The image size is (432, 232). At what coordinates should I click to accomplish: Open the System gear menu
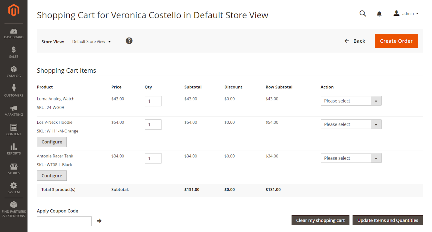[x=13, y=188]
